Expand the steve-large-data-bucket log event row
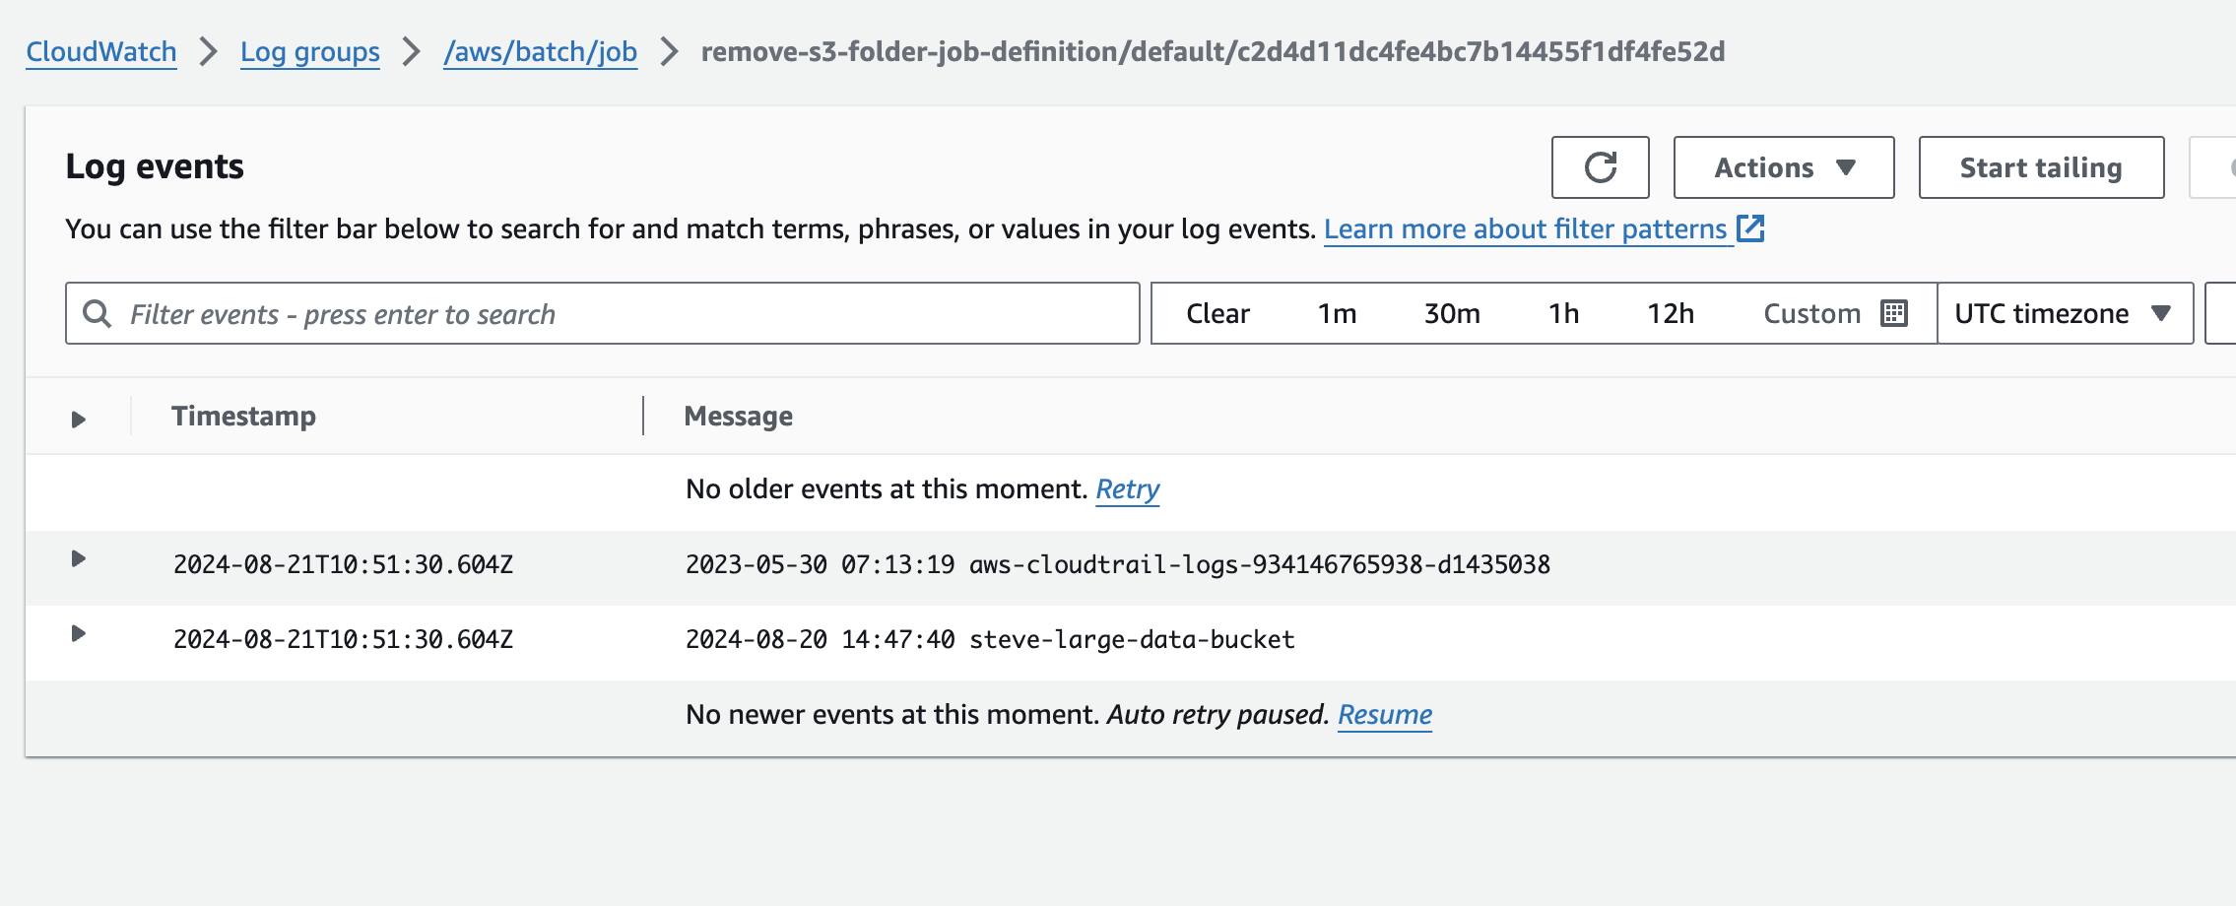Viewport: 2236px width, 906px height. tap(79, 634)
